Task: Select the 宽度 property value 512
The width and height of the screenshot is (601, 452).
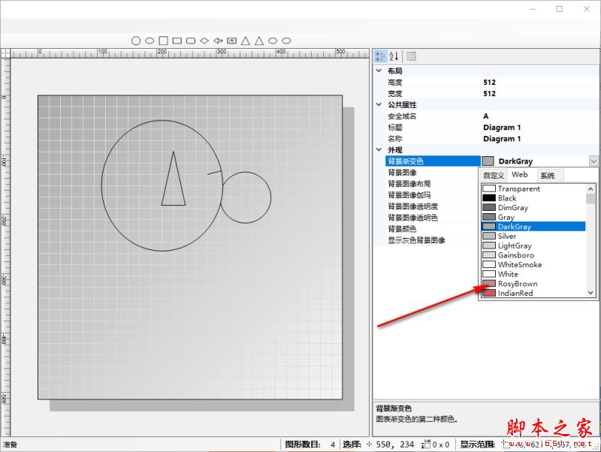Action: tap(490, 93)
